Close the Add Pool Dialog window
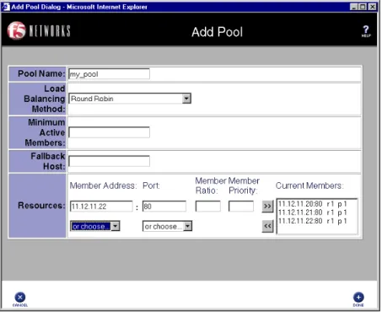This screenshot has height=312, width=382. [x=373, y=7]
